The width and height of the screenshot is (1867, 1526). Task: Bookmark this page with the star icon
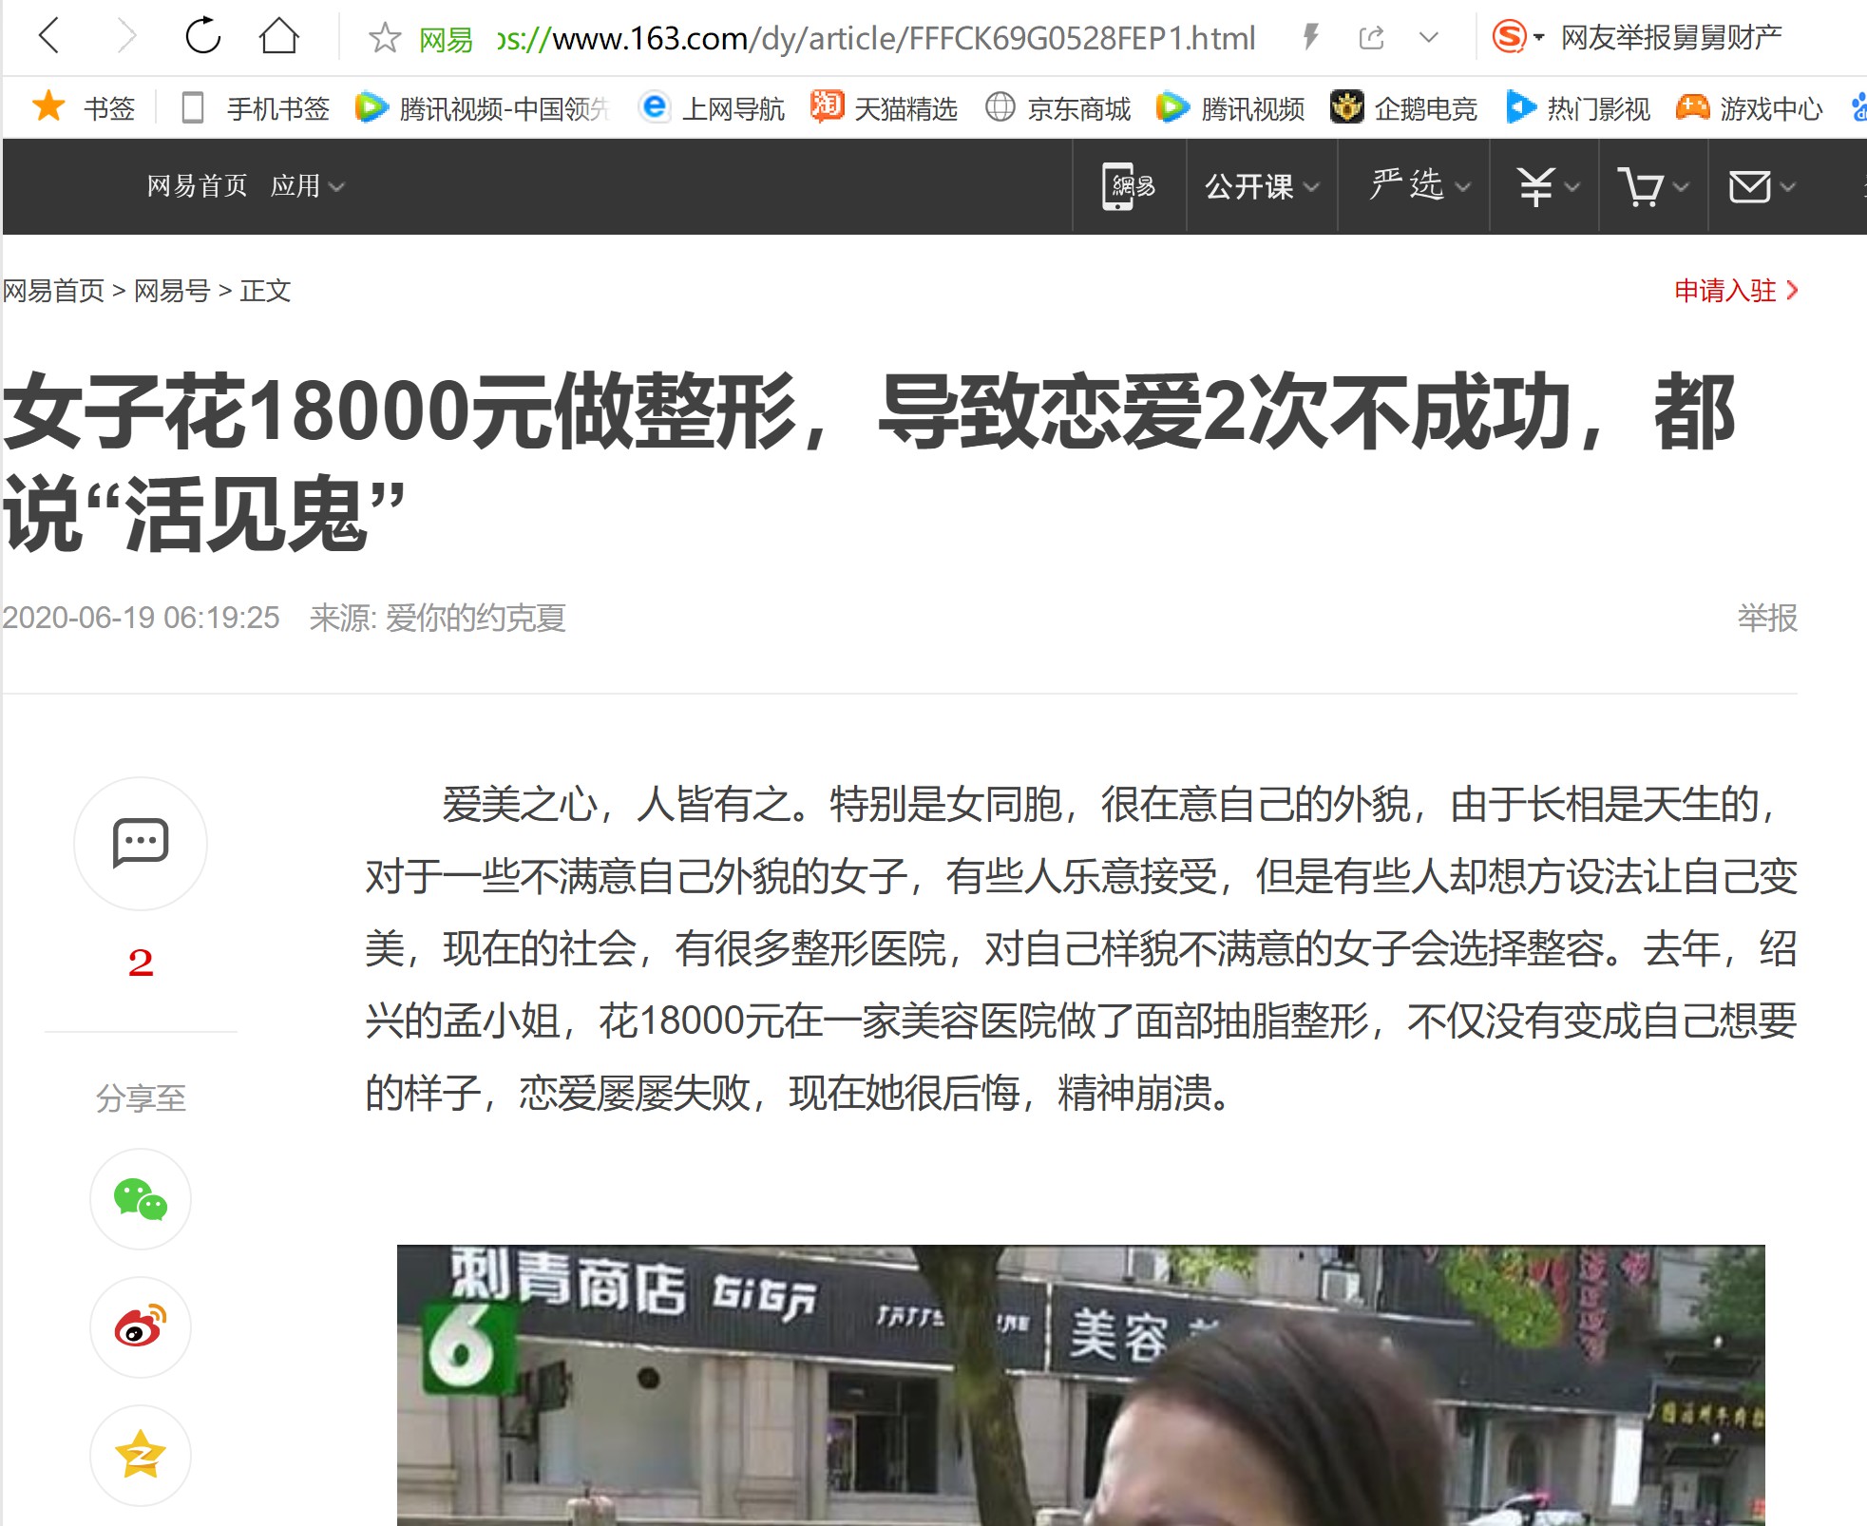[385, 38]
